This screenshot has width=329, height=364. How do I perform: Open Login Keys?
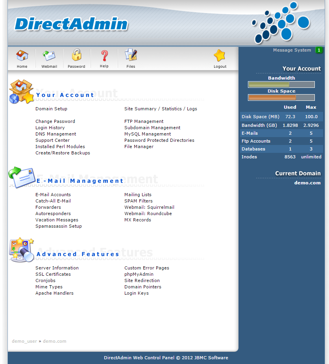point(136,293)
